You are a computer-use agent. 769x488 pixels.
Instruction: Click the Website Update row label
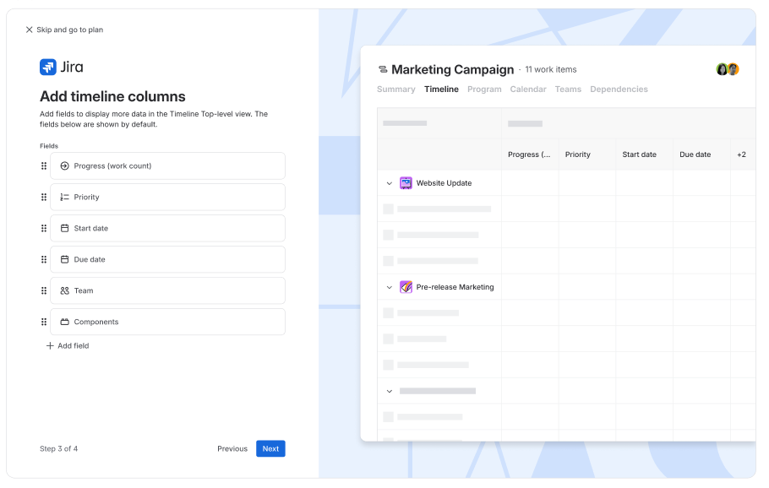pos(444,183)
